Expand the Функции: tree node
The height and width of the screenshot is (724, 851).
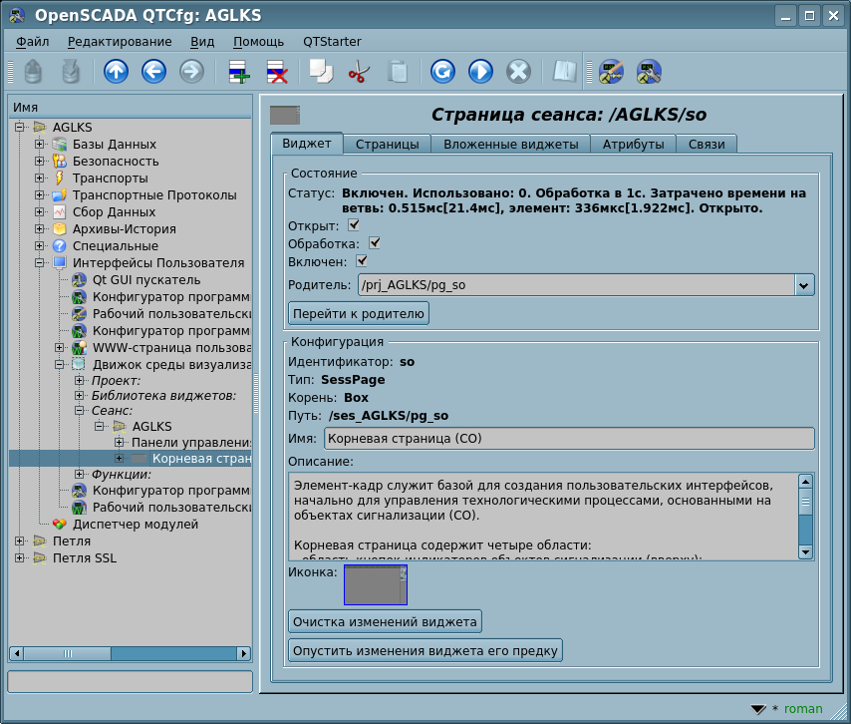point(80,475)
